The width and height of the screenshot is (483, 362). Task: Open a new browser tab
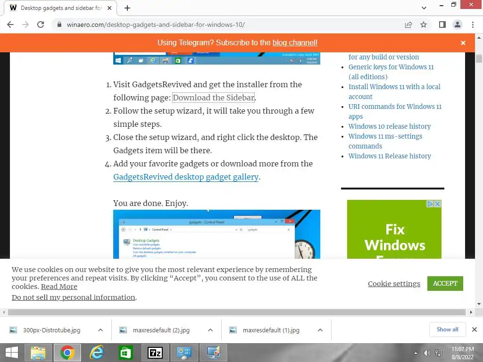pos(127,8)
